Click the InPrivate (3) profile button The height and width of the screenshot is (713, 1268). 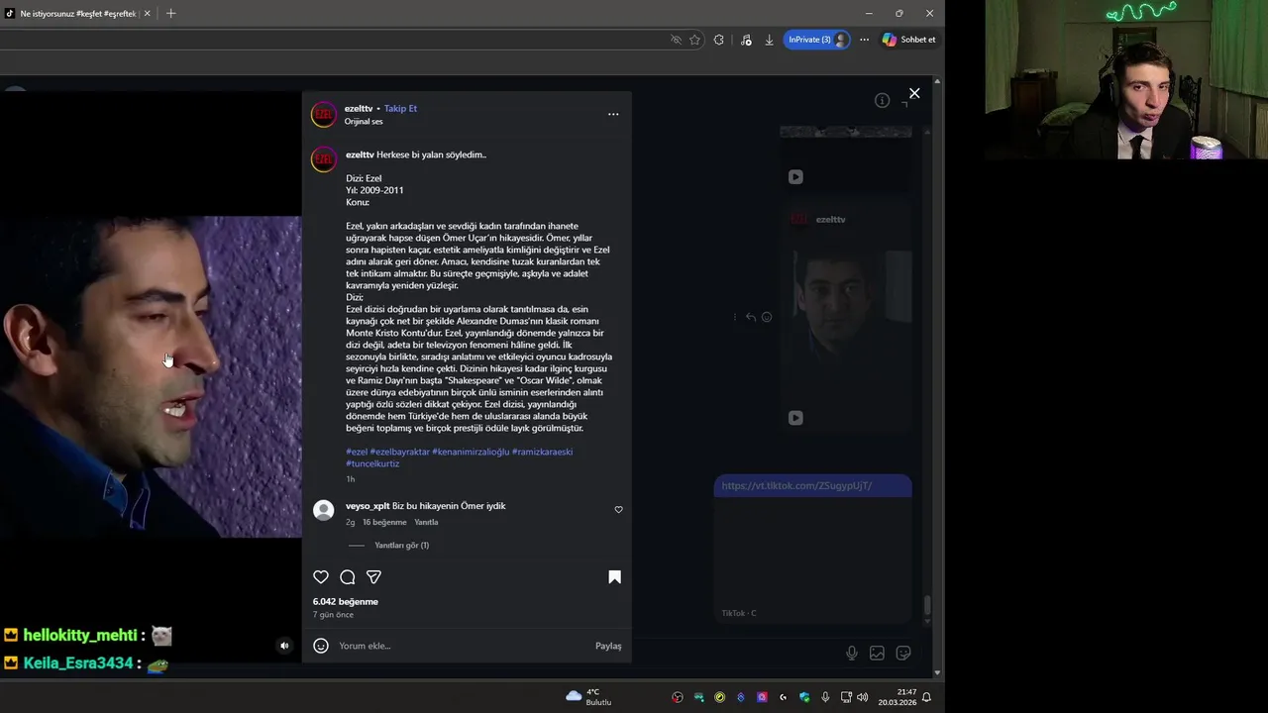pos(816,40)
